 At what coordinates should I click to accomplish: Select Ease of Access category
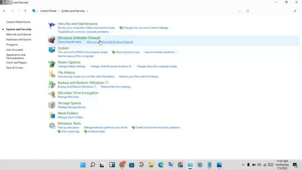(15, 68)
